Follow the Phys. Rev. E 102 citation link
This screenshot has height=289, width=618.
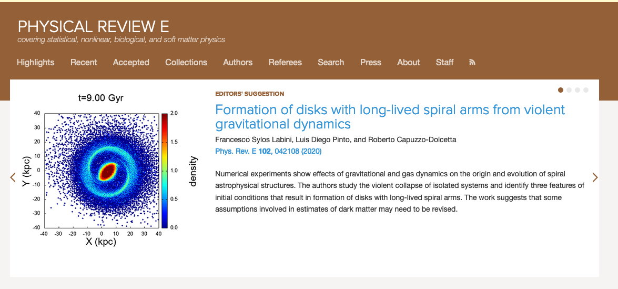tap(268, 151)
